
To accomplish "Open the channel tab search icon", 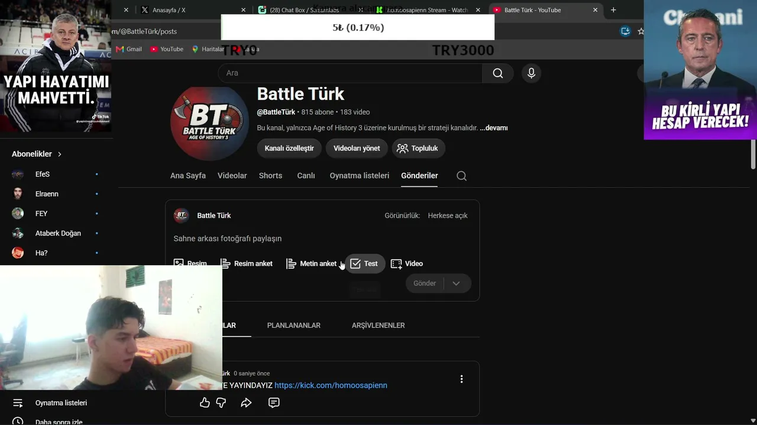I will tap(462, 176).
